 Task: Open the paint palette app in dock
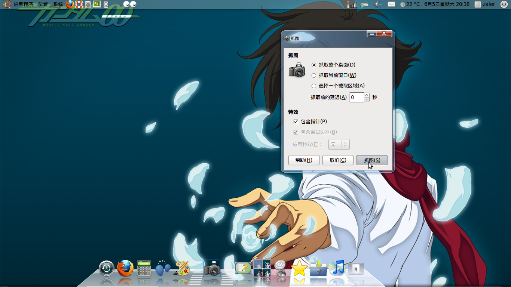click(x=182, y=268)
